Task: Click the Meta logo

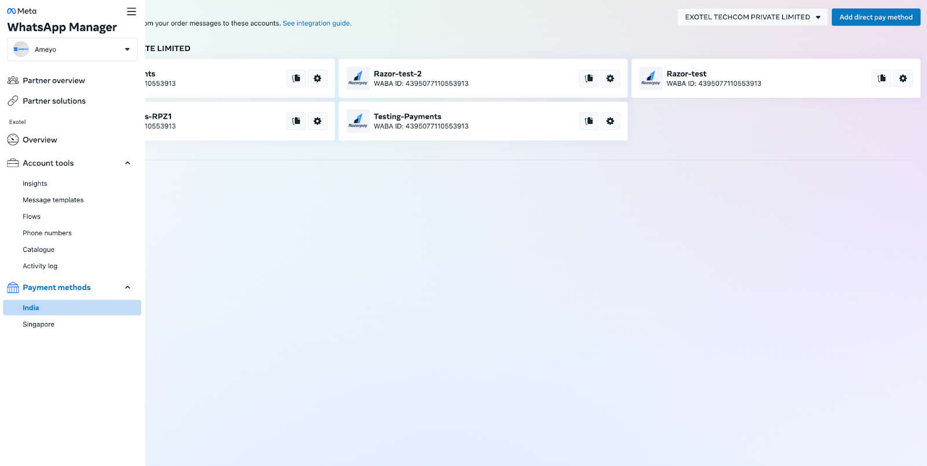Action: coord(21,11)
